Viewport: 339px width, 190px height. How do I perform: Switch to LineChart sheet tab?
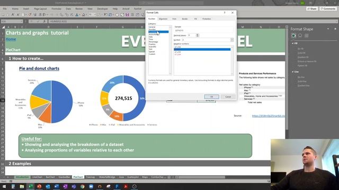(37, 177)
